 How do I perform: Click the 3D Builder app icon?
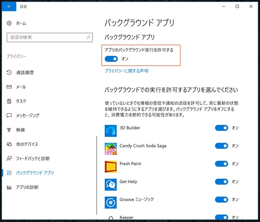[x=110, y=131]
